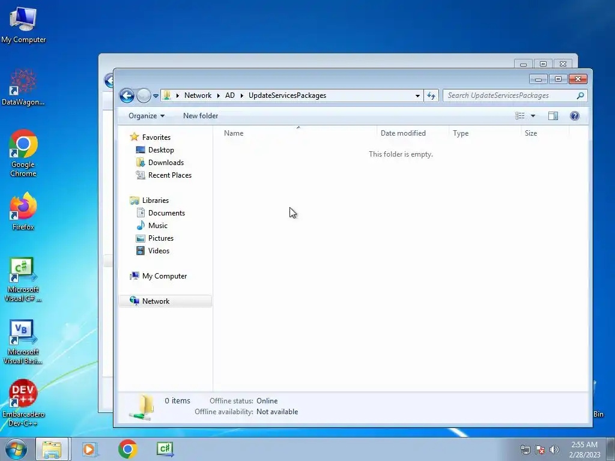Open the clock showing 2:55 AM
Image resolution: width=615 pixels, height=461 pixels.
pyautogui.click(x=584, y=450)
